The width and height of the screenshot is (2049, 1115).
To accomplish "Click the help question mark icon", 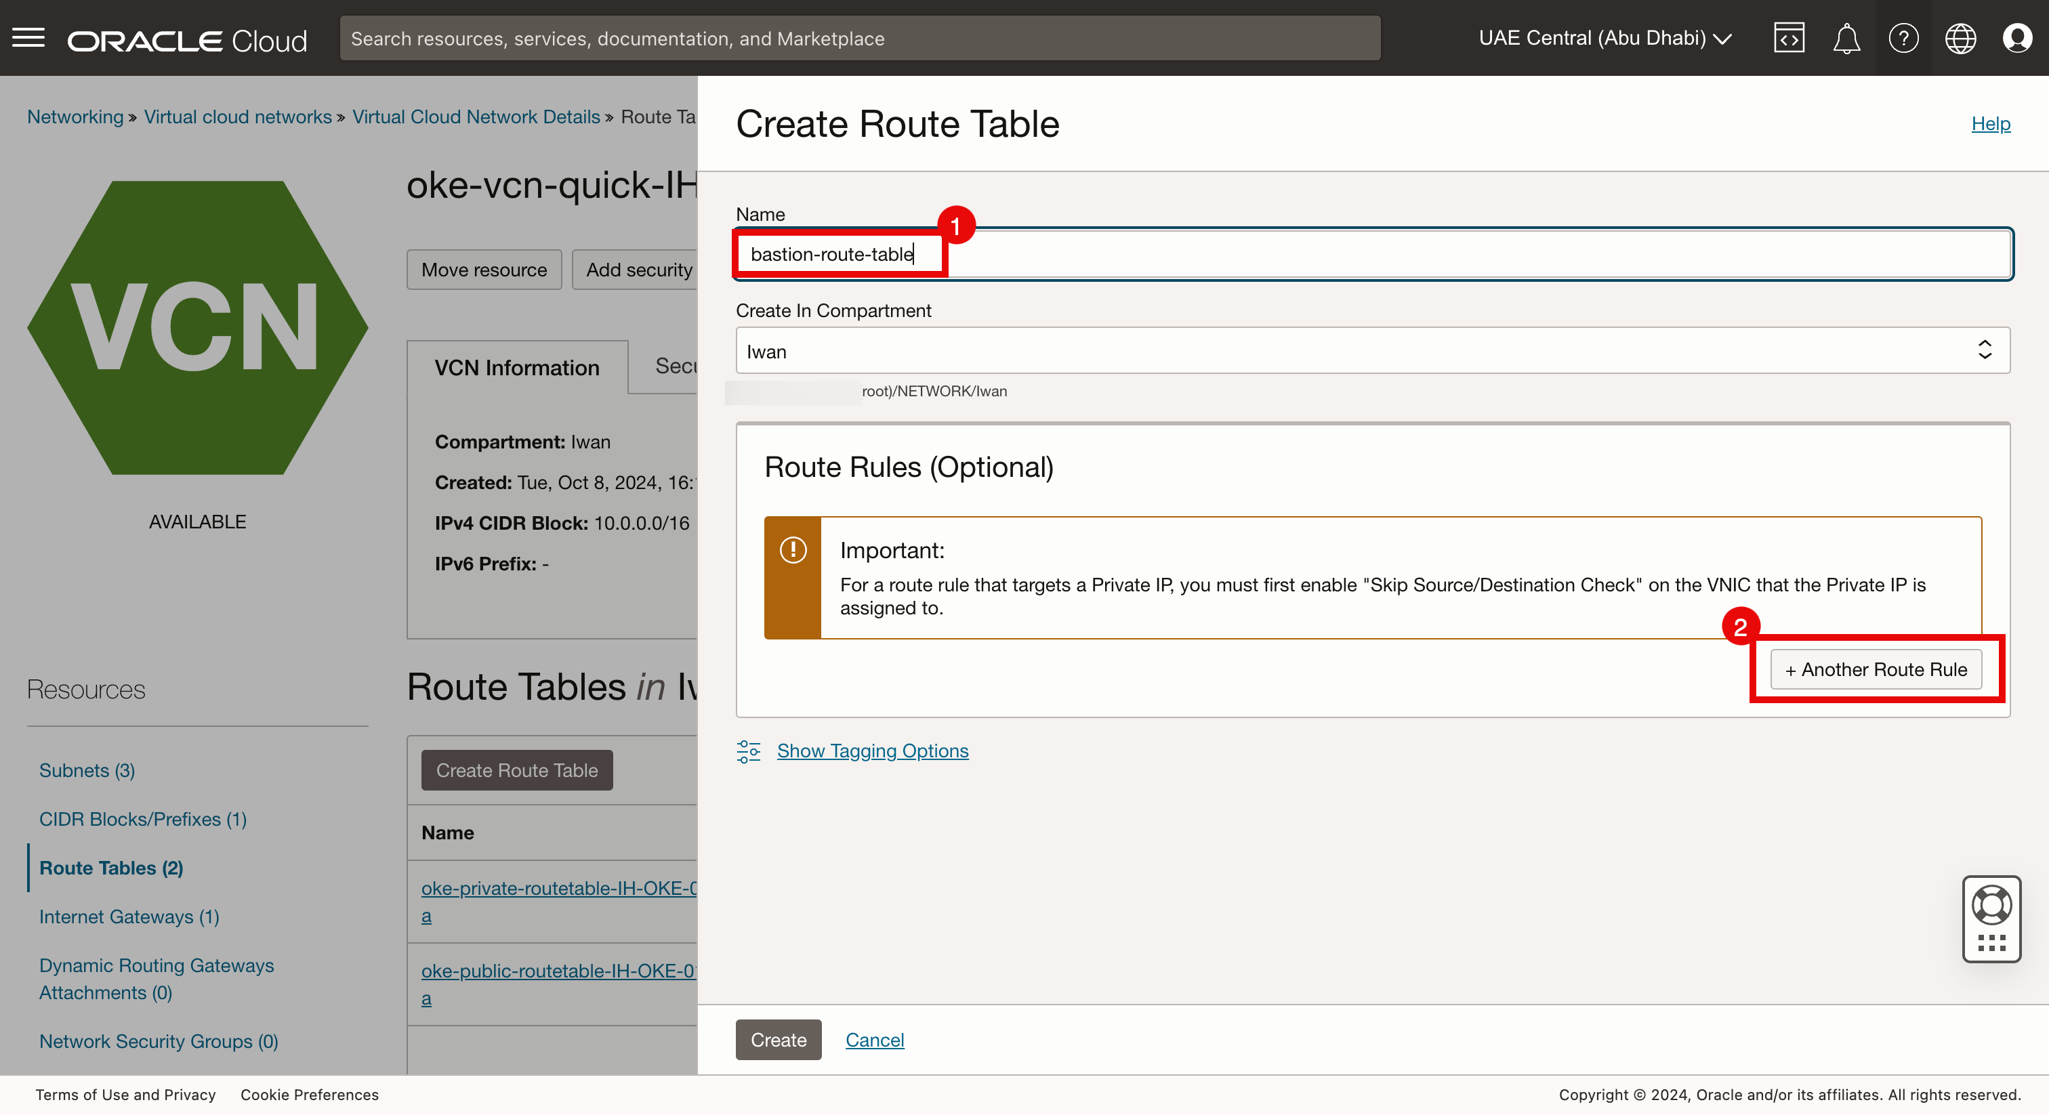I will 1903,38.
